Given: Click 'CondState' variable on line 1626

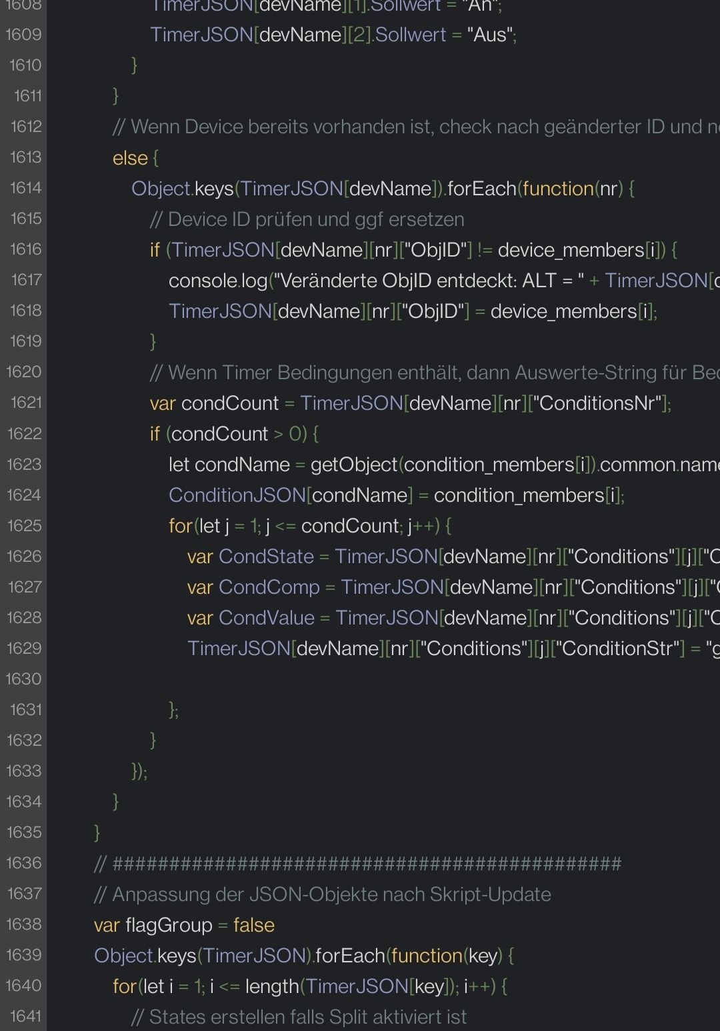Looking at the screenshot, I should click(x=266, y=556).
